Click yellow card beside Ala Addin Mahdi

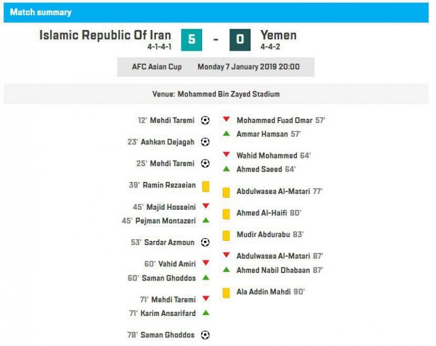point(226,293)
